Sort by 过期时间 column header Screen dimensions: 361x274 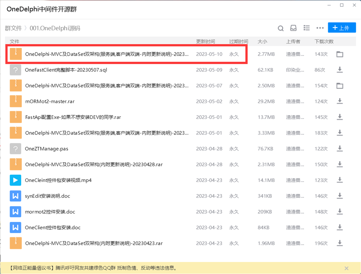point(238,41)
